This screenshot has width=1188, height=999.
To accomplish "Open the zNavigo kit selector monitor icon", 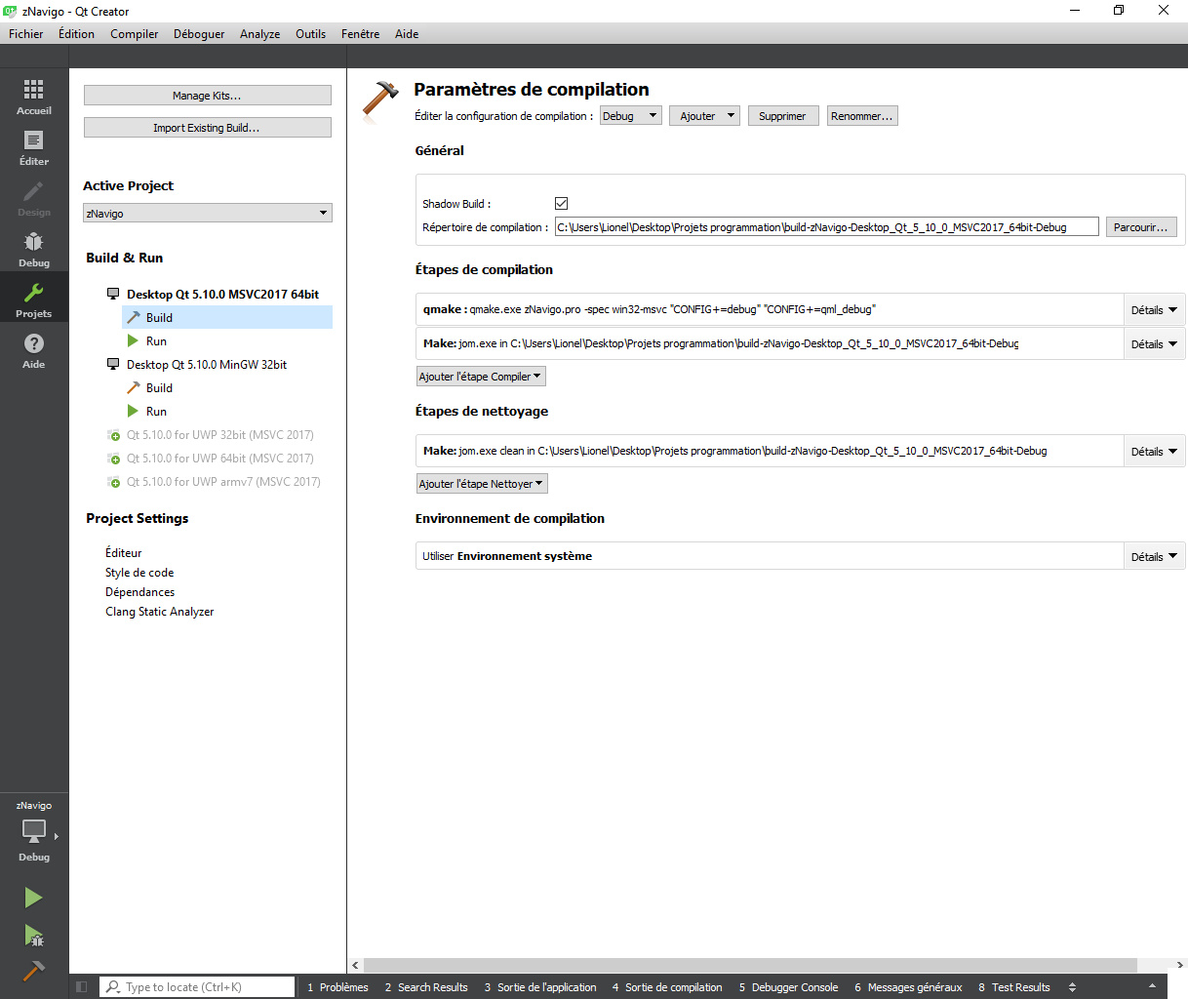I will 34,831.
